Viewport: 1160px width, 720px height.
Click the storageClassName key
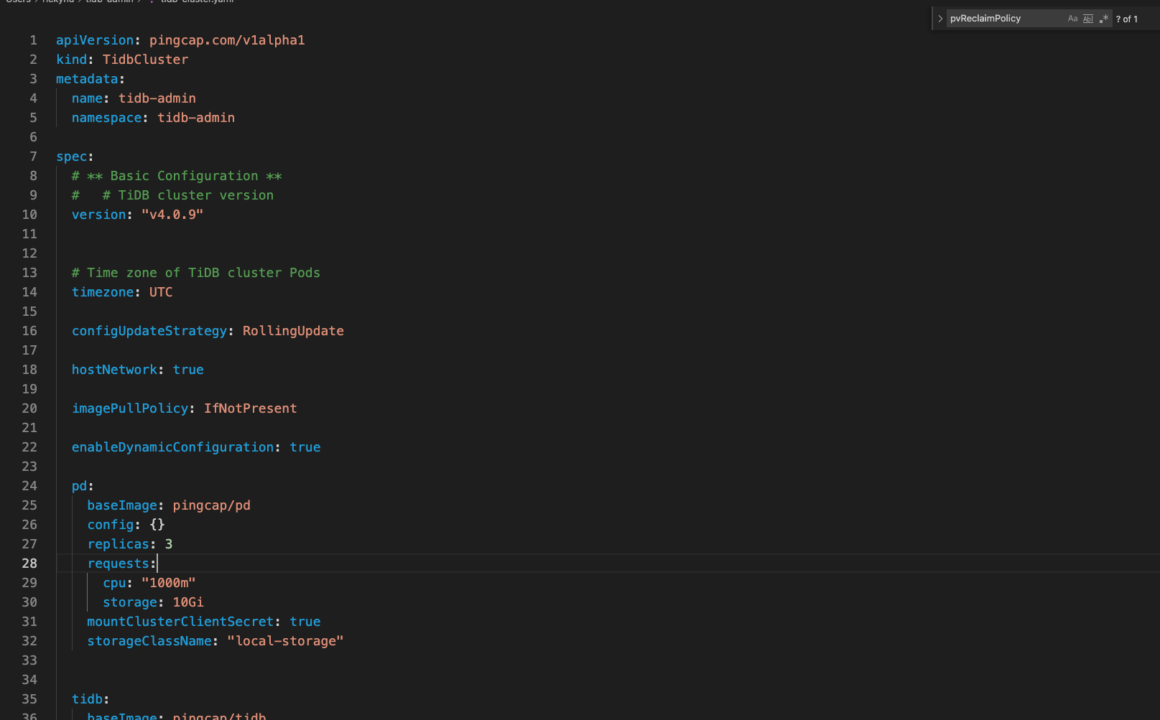pos(149,641)
